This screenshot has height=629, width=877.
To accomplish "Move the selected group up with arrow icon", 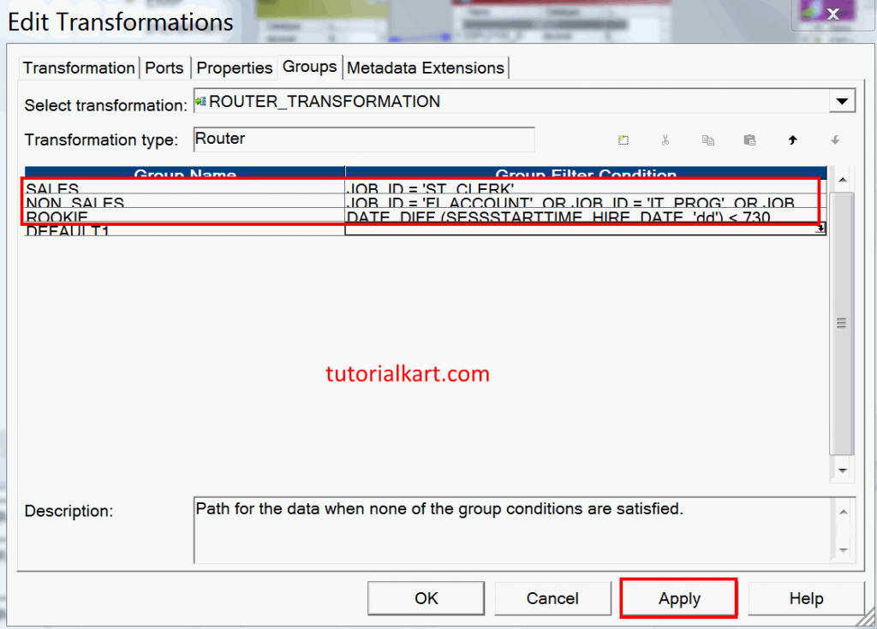I will [x=793, y=139].
